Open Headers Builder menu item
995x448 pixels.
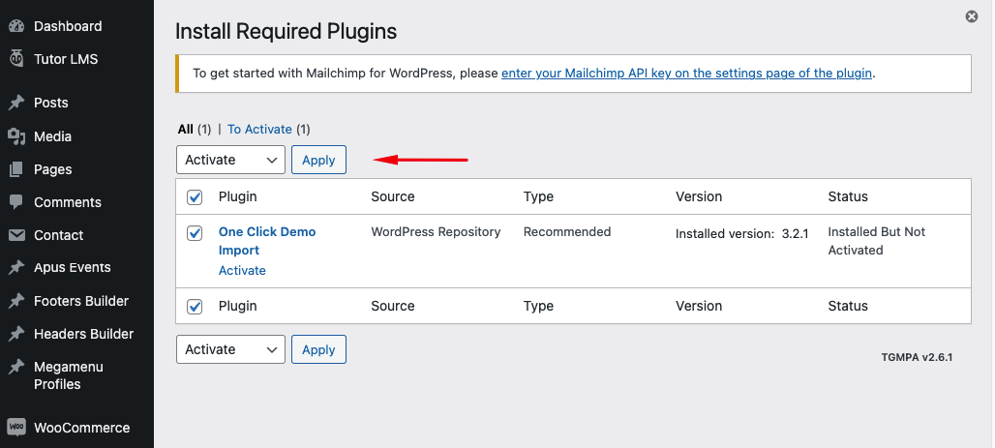[83, 334]
